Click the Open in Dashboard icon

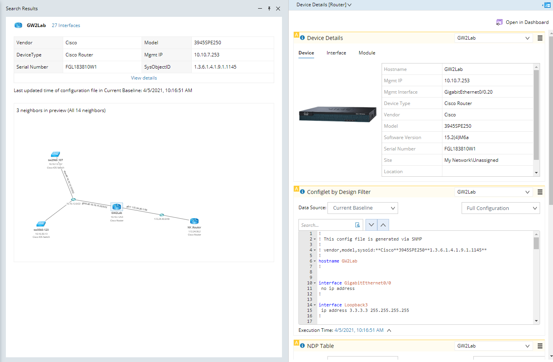(499, 22)
